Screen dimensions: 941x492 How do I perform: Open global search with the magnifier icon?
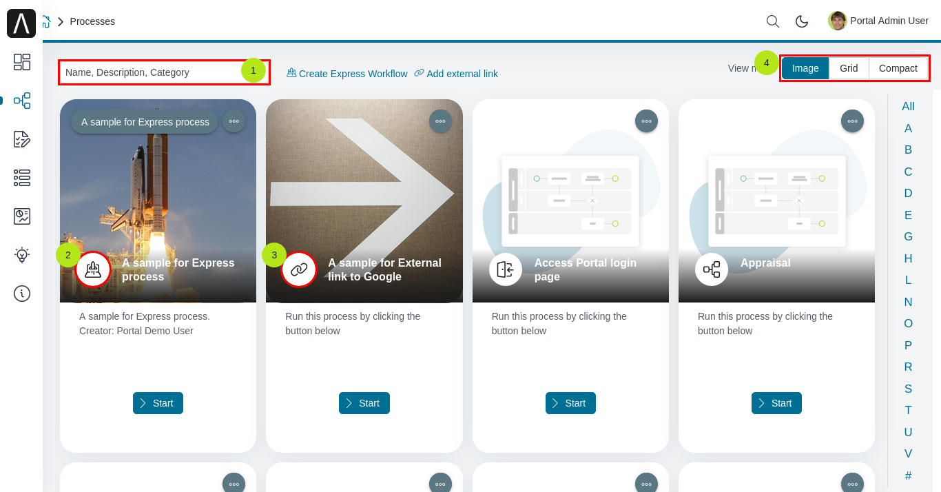click(x=773, y=21)
